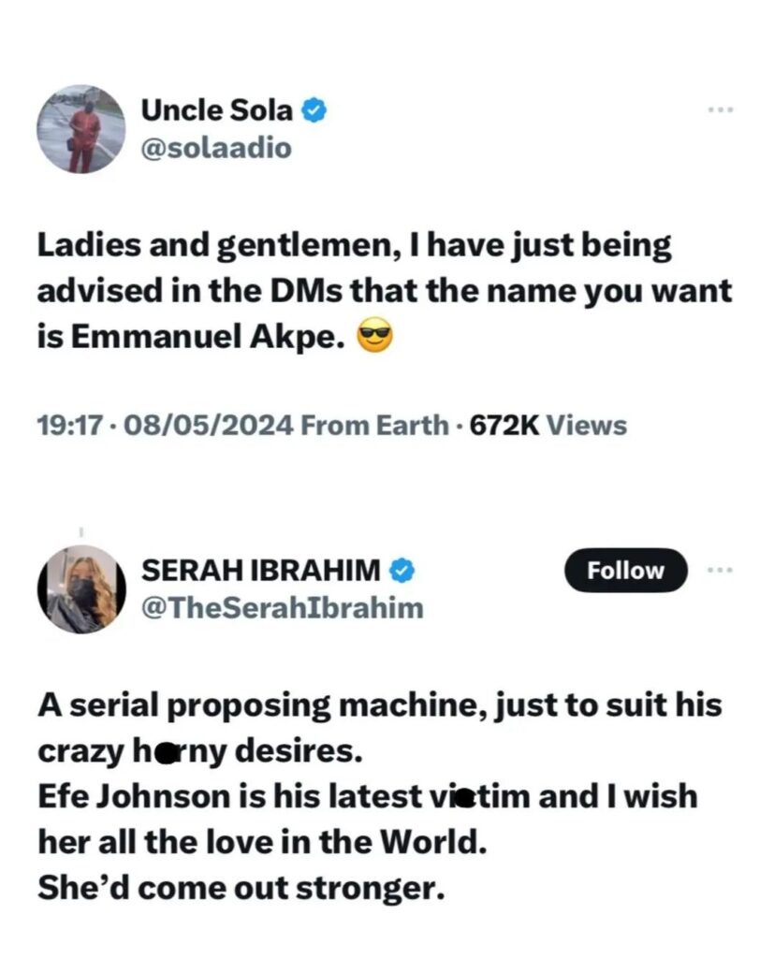Click verified badge next to Uncle Sola
The image size is (774, 958).
point(314,112)
